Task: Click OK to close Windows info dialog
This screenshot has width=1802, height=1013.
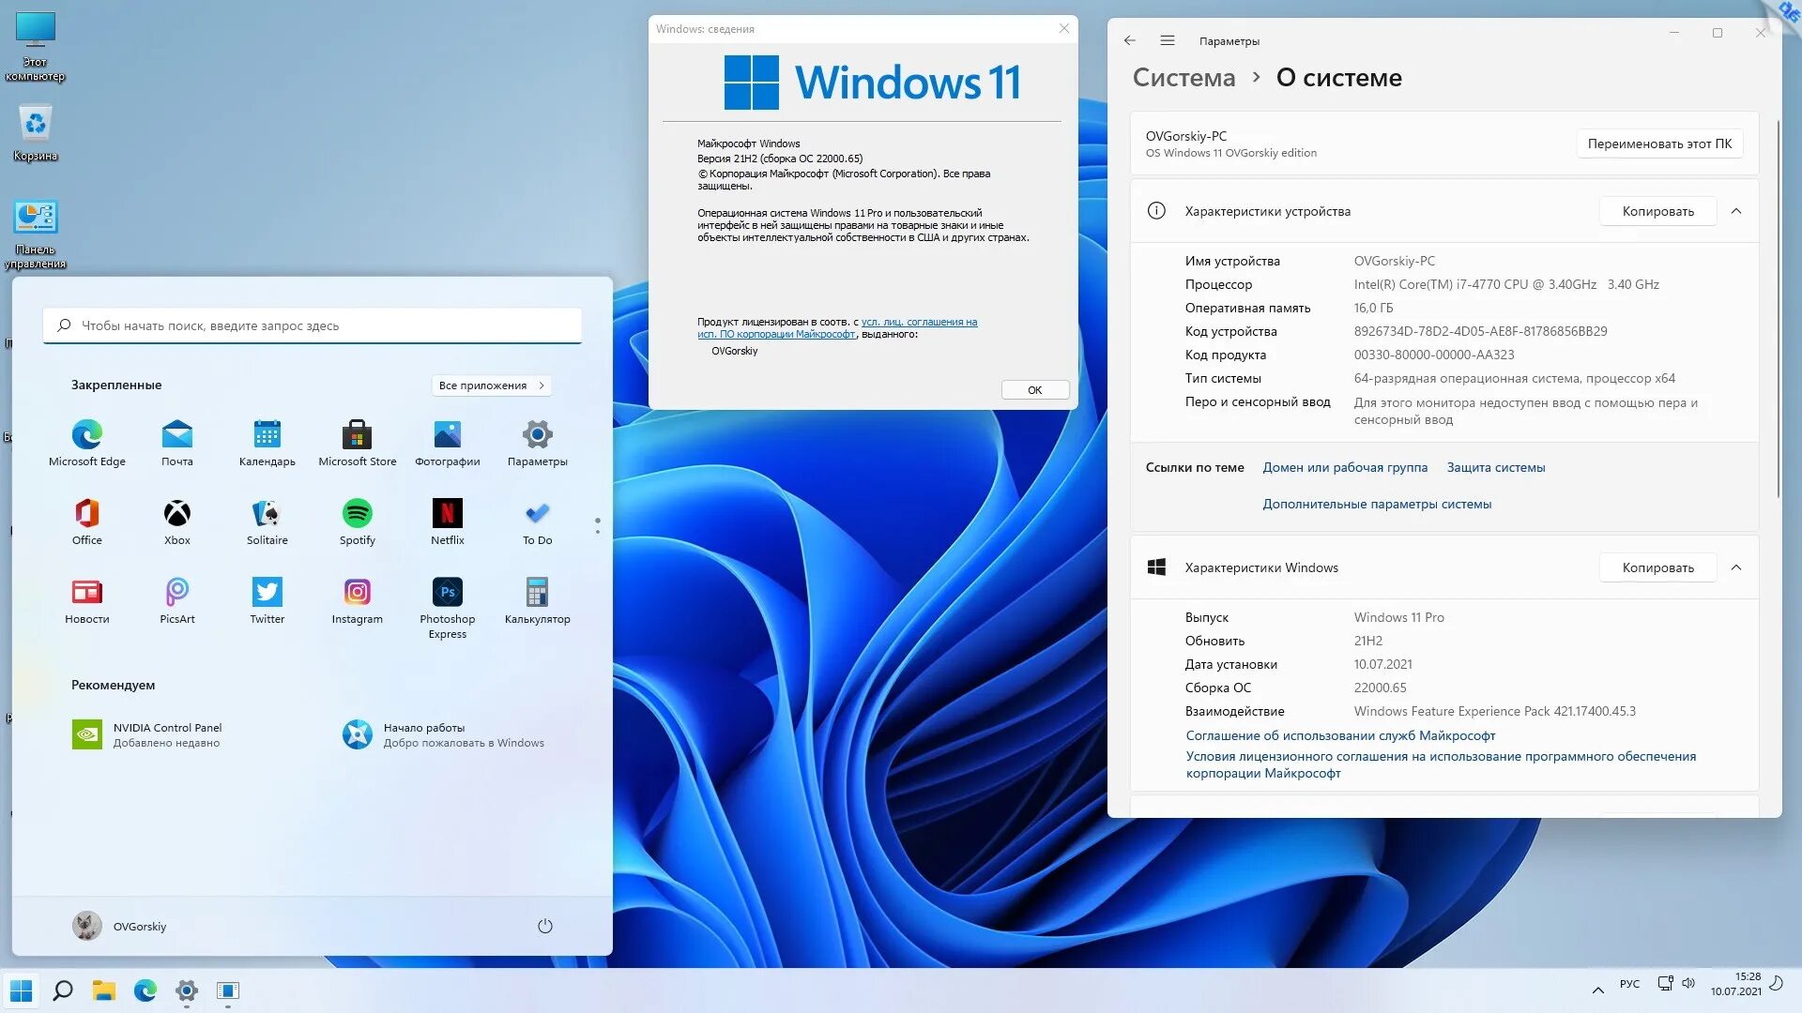Action: coord(1033,389)
